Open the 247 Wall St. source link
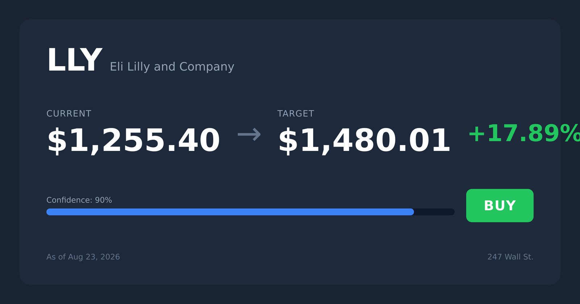The image size is (580, 304). [510, 257]
